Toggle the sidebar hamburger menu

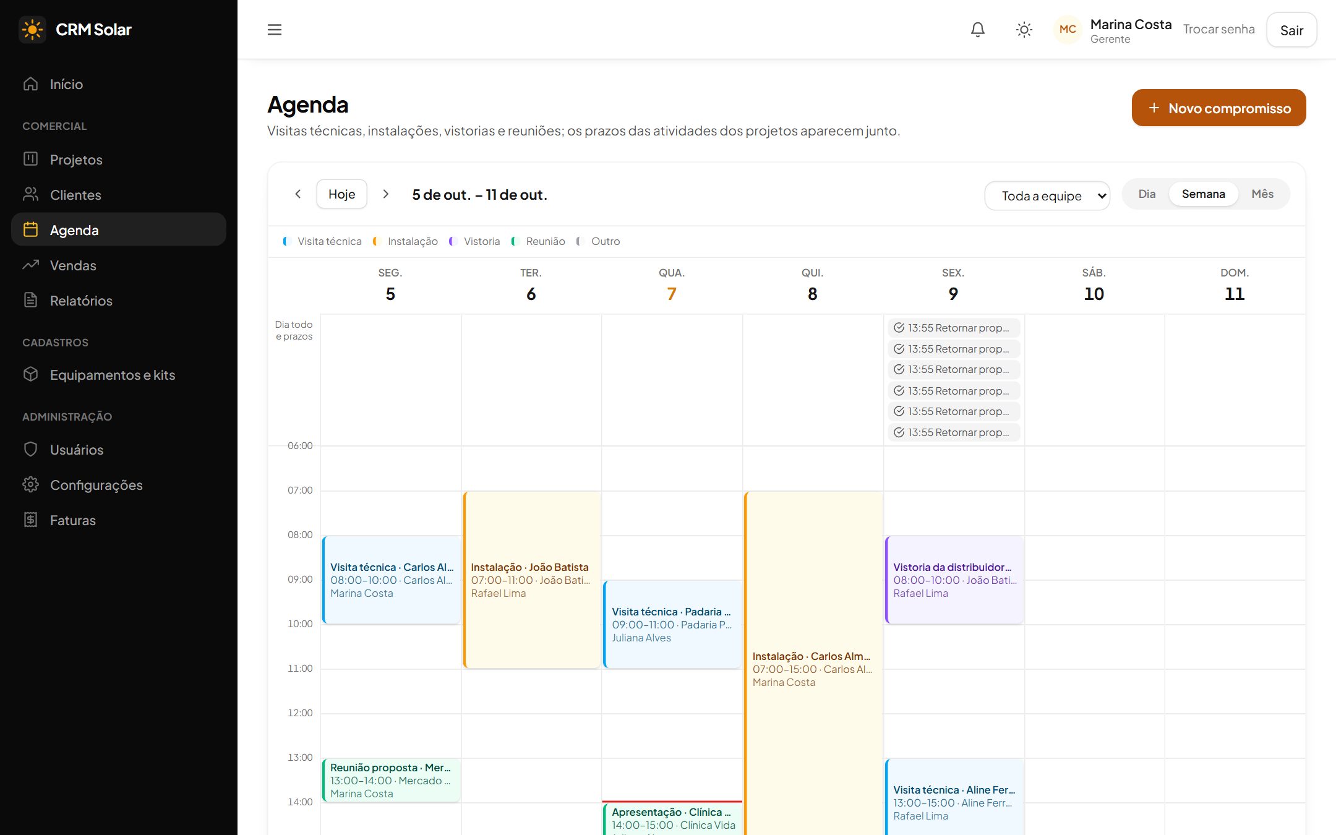(275, 30)
